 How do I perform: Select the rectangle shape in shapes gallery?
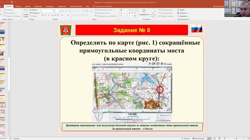[x=129, y=10]
